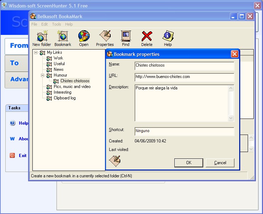Select the News tree item label

tap(58, 69)
